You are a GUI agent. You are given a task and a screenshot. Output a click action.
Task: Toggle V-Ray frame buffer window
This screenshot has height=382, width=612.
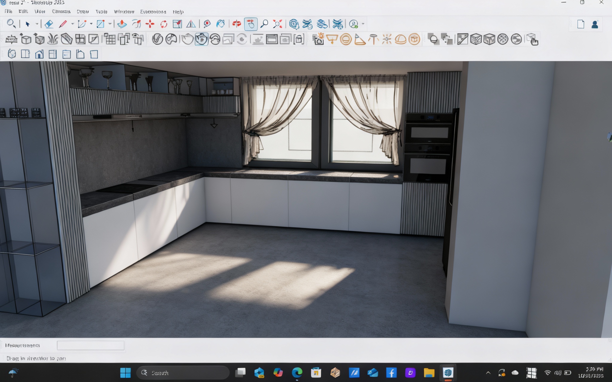(272, 39)
